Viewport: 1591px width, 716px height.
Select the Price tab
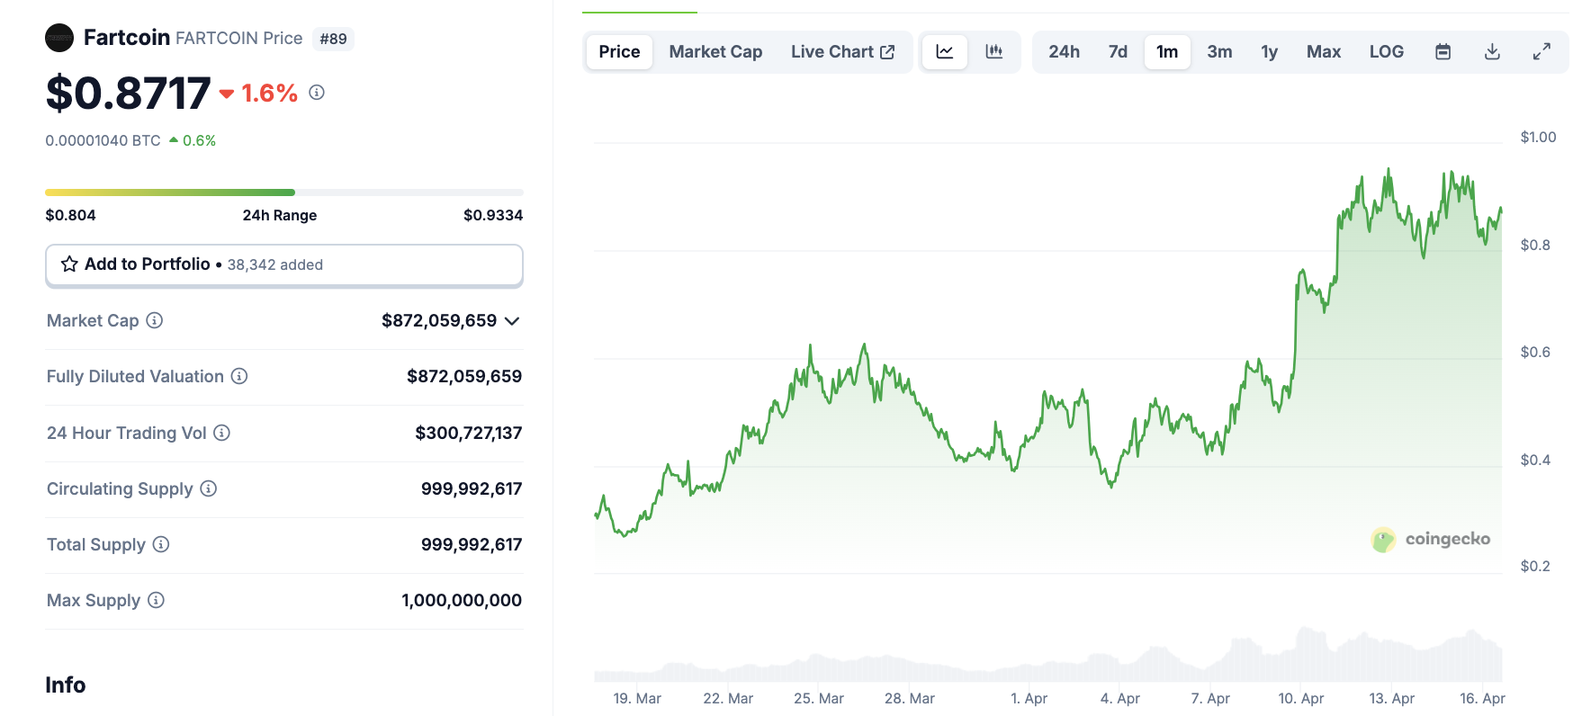pos(619,52)
